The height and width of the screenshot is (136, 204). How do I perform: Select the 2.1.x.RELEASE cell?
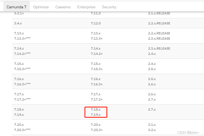pos(159,13)
